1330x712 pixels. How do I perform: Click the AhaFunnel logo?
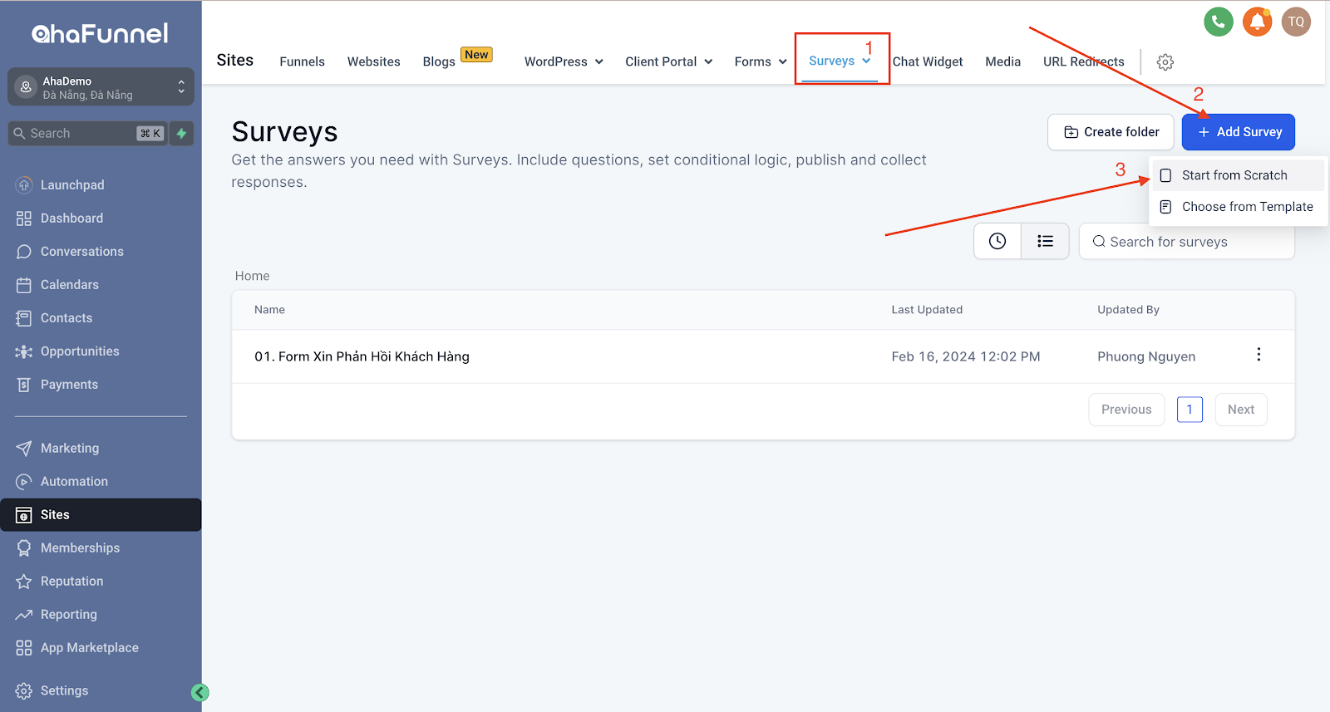[x=100, y=33]
